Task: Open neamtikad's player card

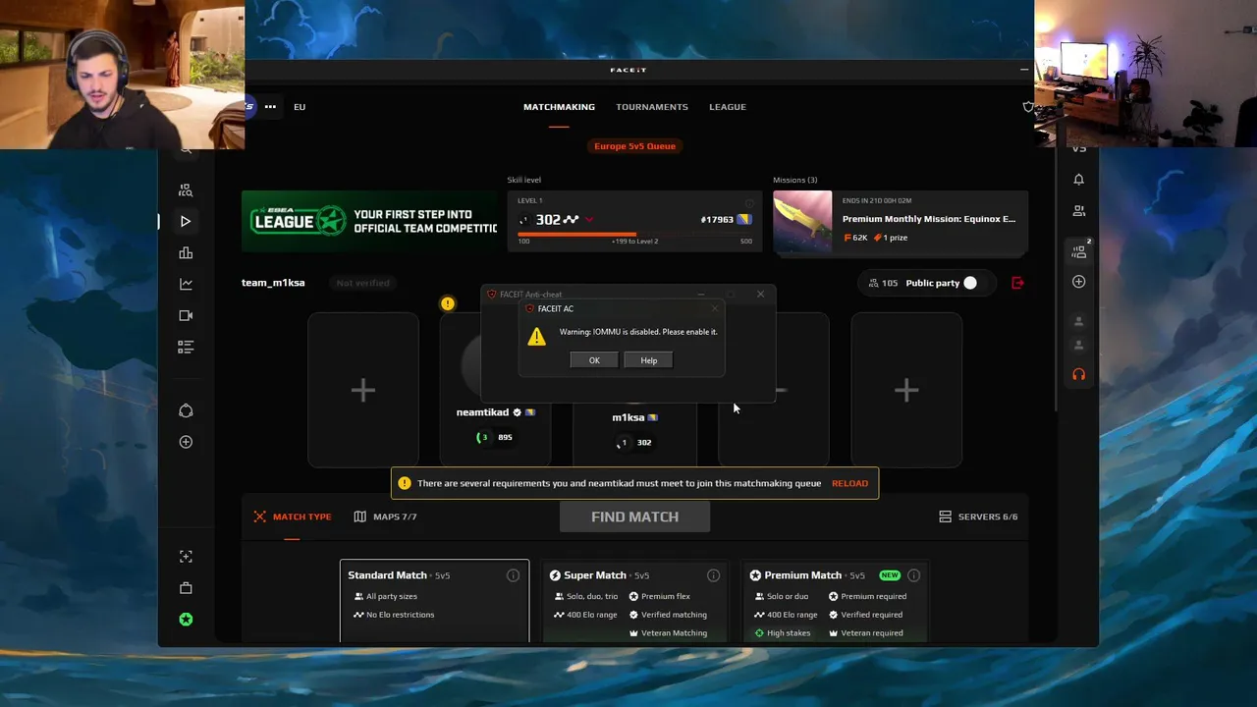Action: 495,390
